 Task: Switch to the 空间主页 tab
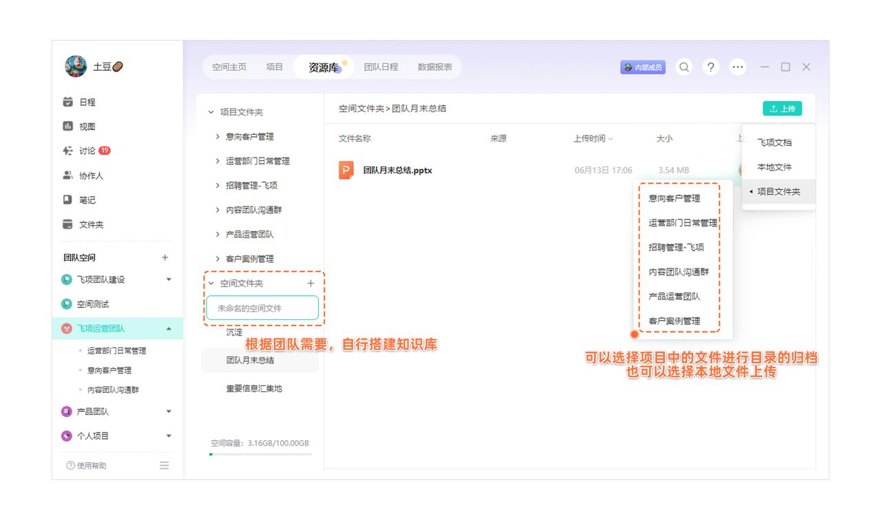click(x=229, y=67)
